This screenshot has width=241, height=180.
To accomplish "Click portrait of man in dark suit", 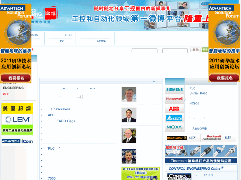I will click(x=129, y=115).
